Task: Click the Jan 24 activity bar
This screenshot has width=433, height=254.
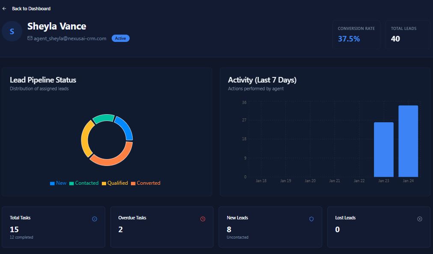Action: (408, 141)
